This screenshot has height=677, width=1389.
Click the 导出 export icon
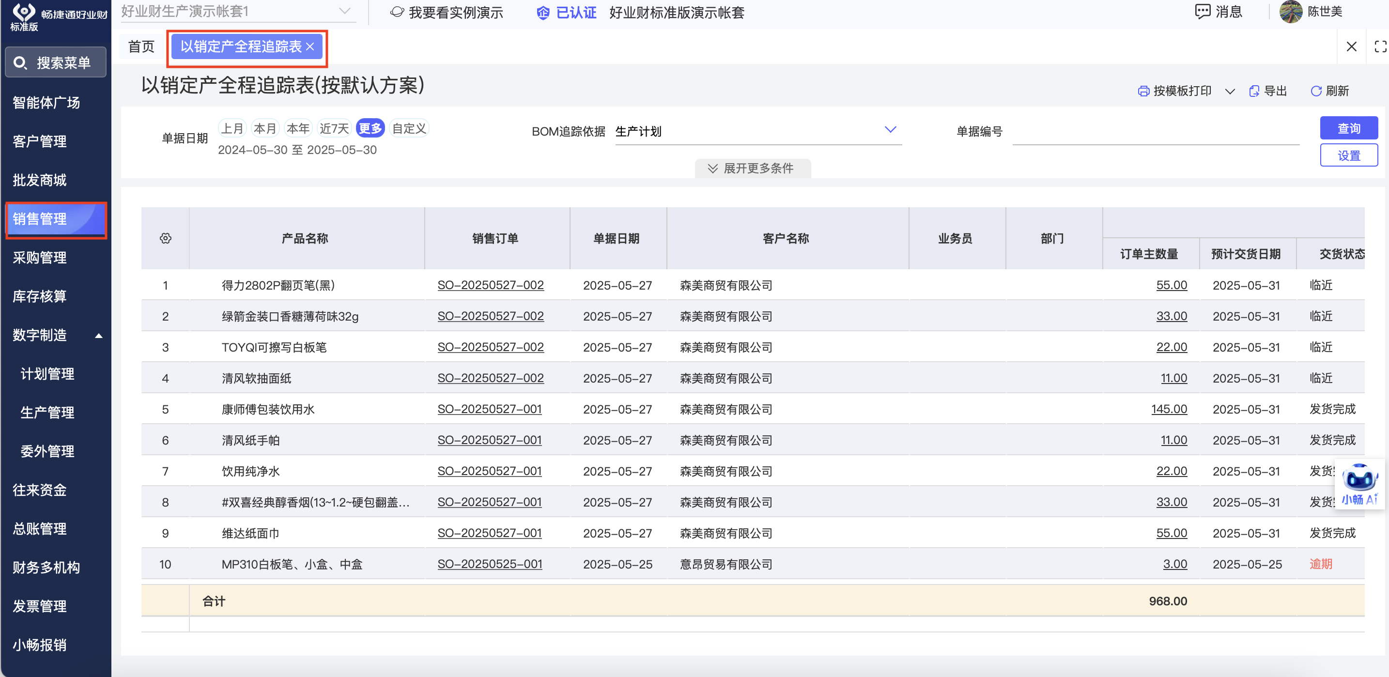tap(1254, 91)
